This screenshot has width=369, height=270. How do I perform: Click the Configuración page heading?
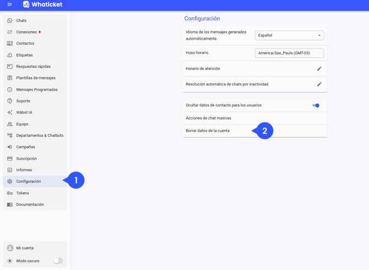tap(202, 18)
